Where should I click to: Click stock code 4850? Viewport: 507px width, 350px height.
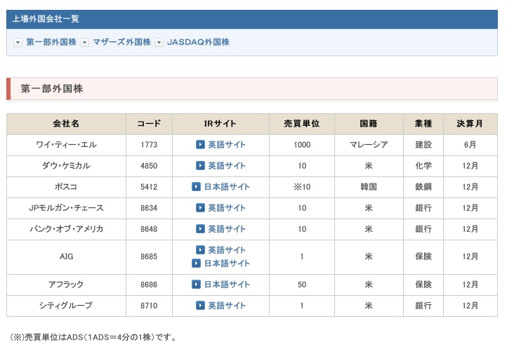[149, 166]
